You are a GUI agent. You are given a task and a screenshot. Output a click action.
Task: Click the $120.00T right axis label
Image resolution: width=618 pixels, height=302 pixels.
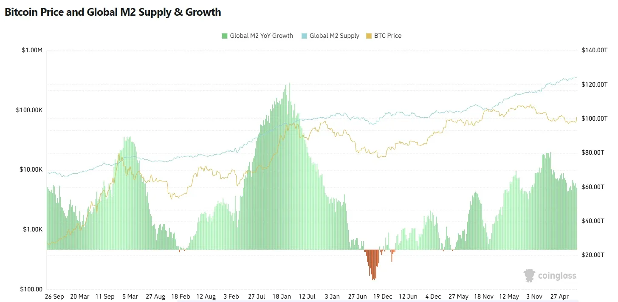pos(595,85)
